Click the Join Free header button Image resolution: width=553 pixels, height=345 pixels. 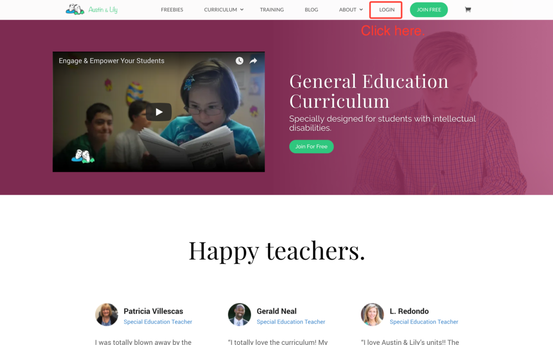(x=429, y=10)
